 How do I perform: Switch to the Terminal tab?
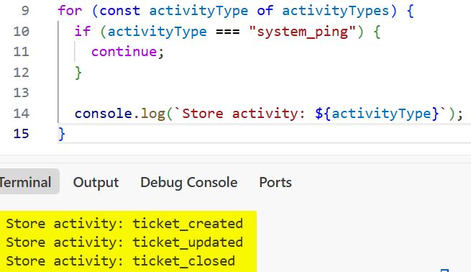pyautogui.click(x=26, y=182)
